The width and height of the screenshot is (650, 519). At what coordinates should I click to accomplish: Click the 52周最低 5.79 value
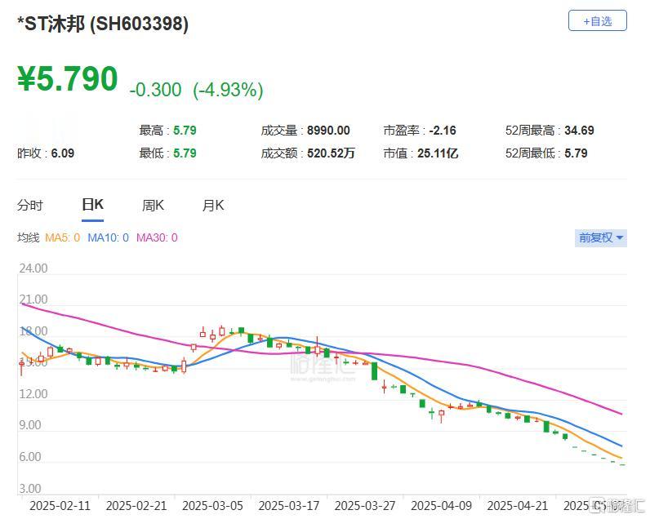576,153
